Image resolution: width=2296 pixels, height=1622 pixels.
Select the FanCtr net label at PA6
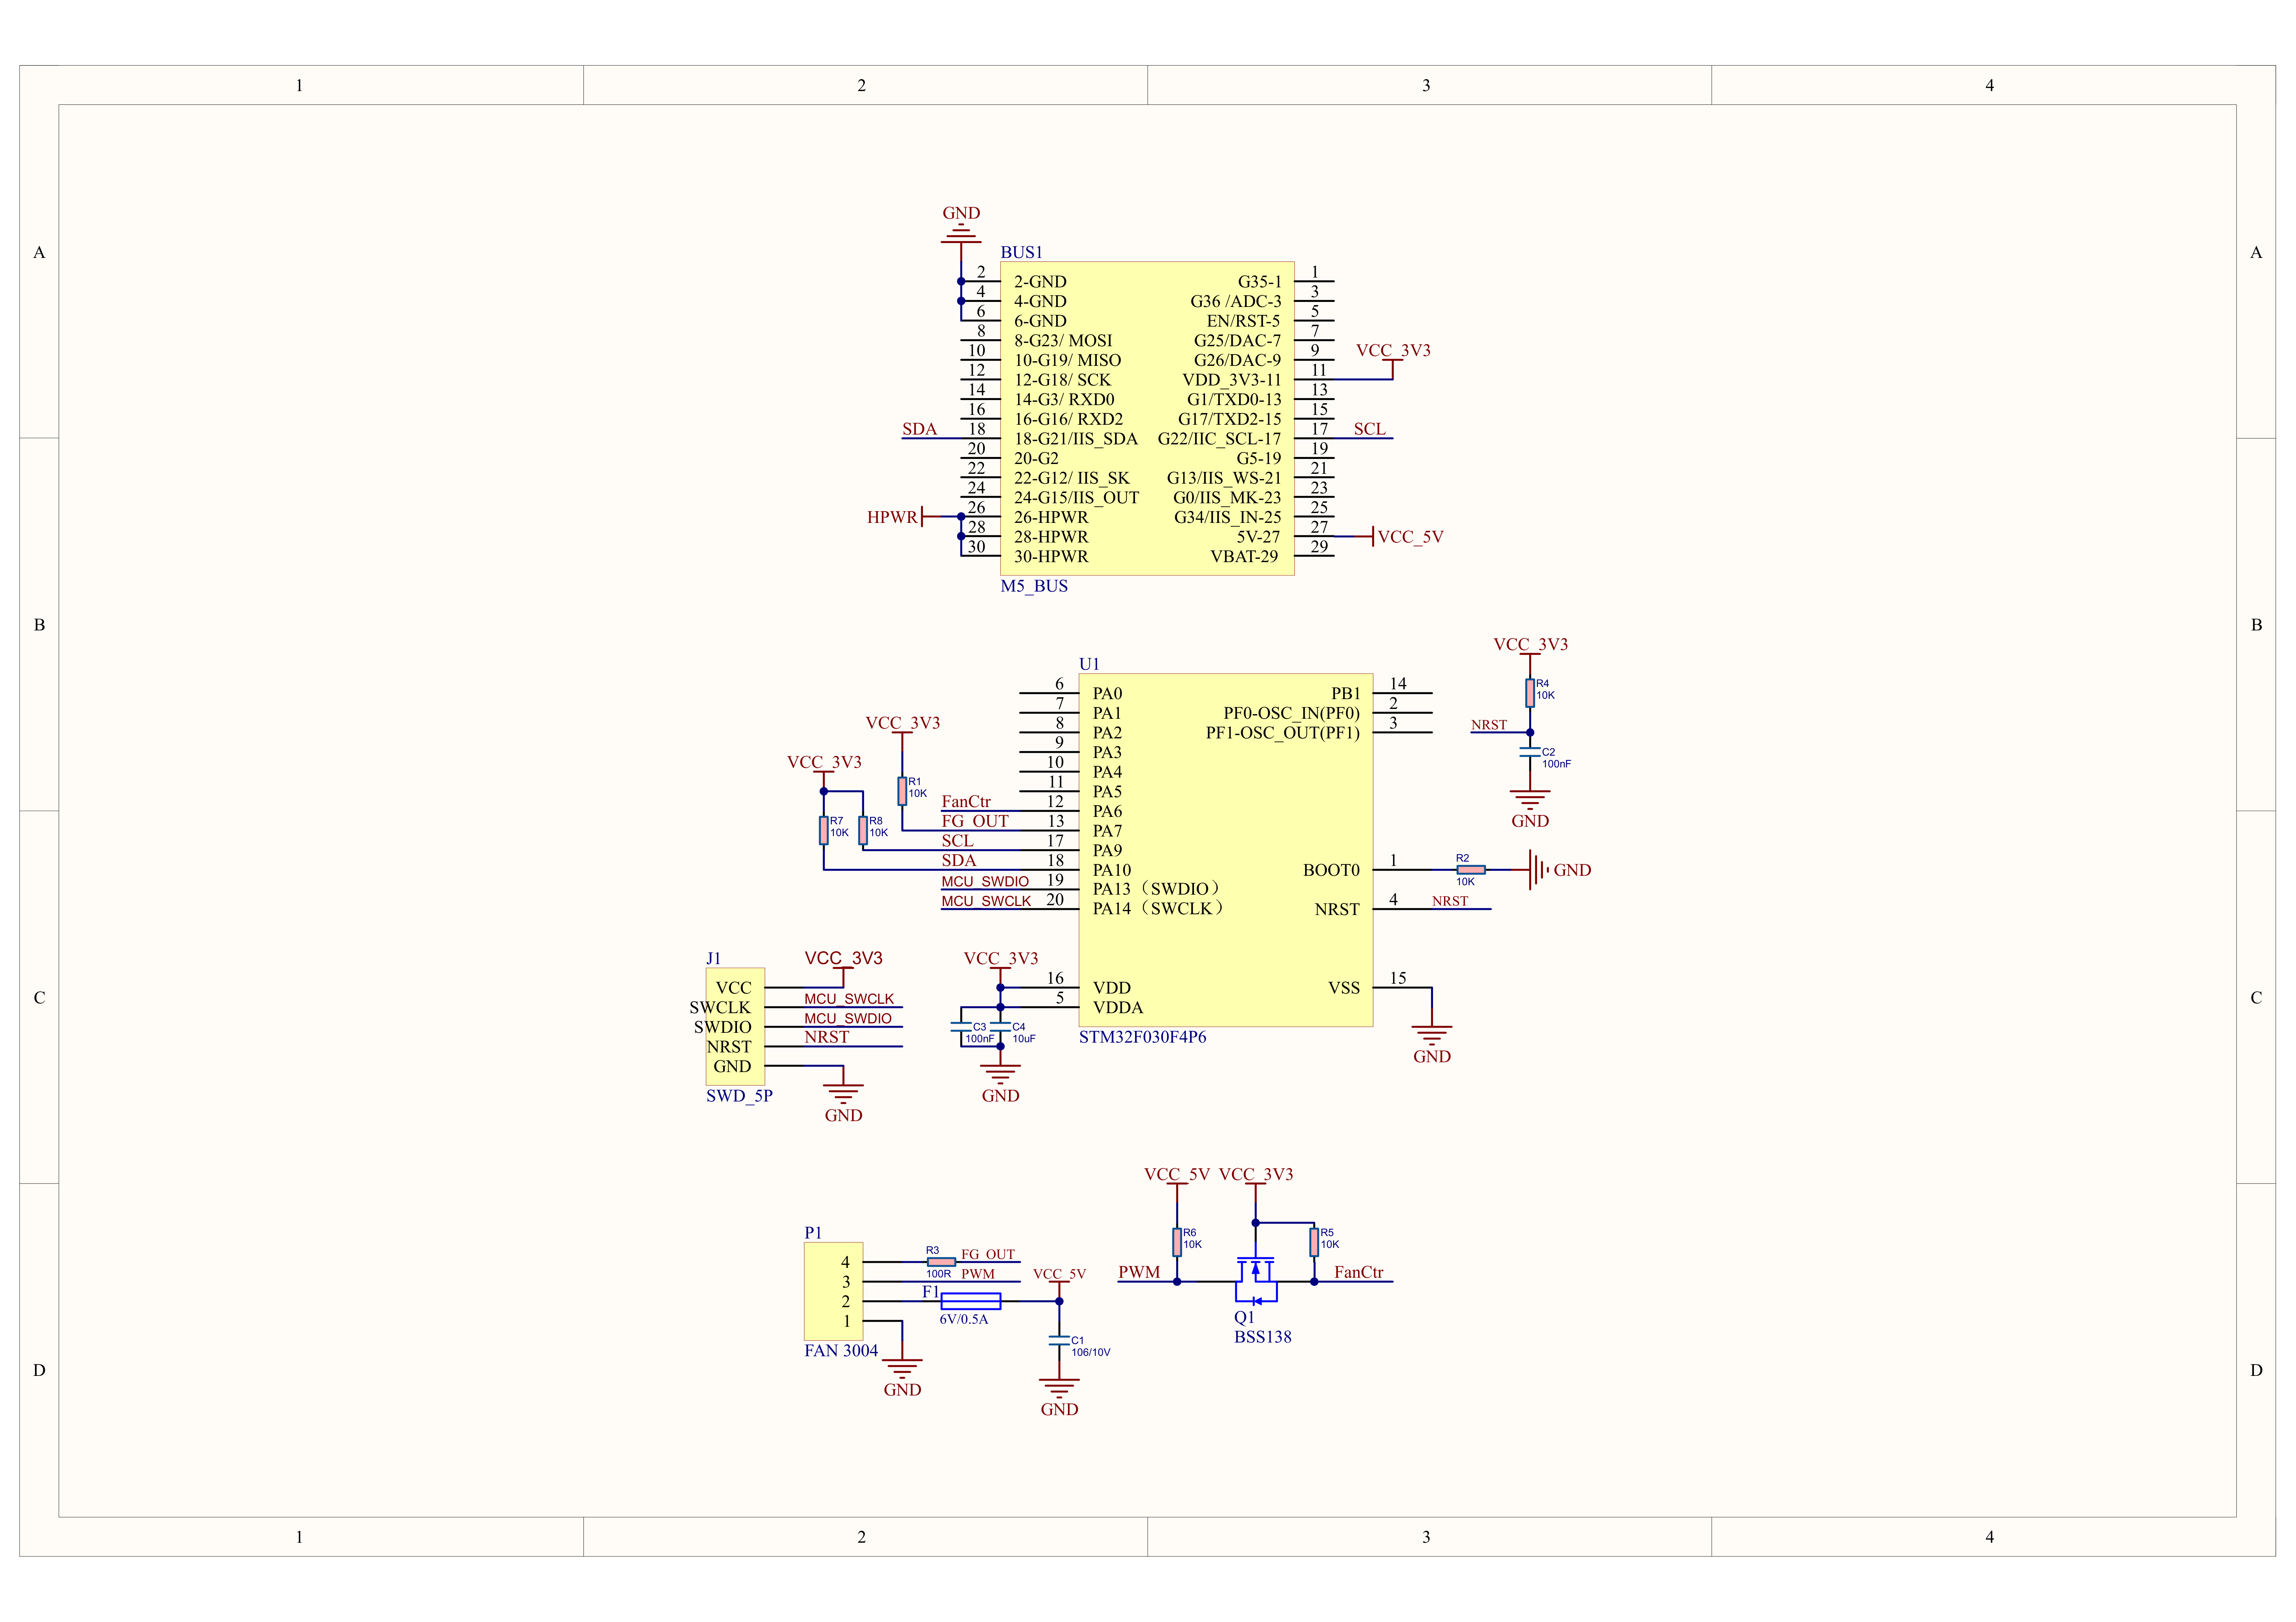966,802
